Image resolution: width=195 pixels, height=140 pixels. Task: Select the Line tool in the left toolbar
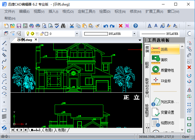click(x=4, y=43)
